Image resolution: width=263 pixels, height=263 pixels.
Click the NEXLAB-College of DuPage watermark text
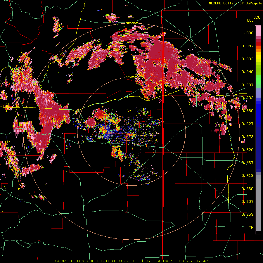235,3
